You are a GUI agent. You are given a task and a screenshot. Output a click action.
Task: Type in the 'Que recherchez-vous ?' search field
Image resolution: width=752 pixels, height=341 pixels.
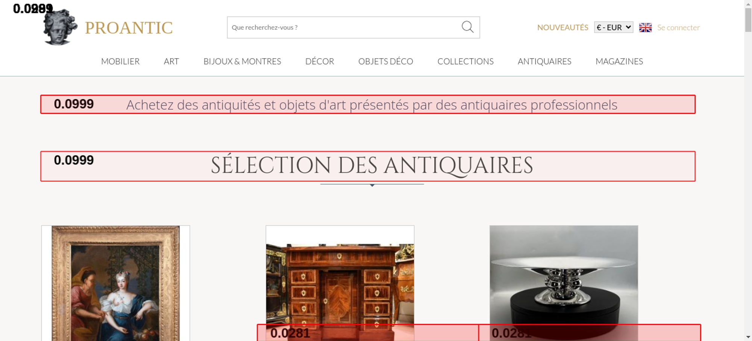pyautogui.click(x=342, y=27)
